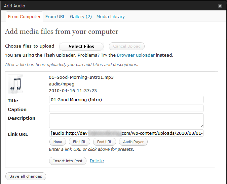Viewport: 227px width, 184px height.
Task: Click Insert into Post
Action: (68, 161)
